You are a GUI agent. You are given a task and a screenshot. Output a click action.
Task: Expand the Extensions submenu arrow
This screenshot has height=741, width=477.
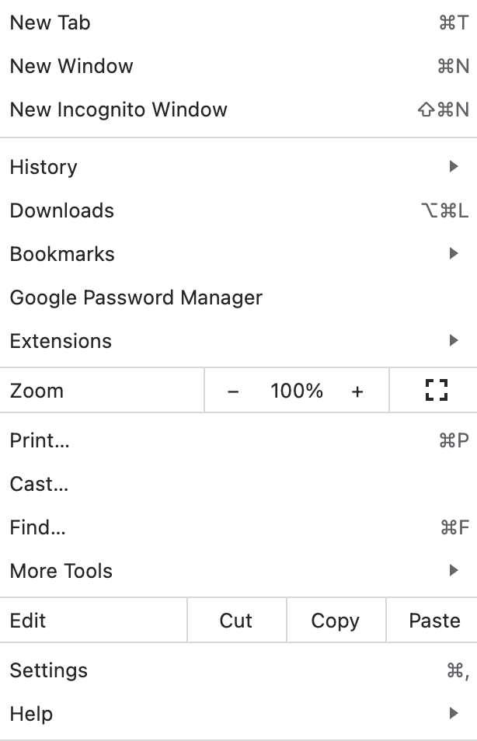pos(454,340)
